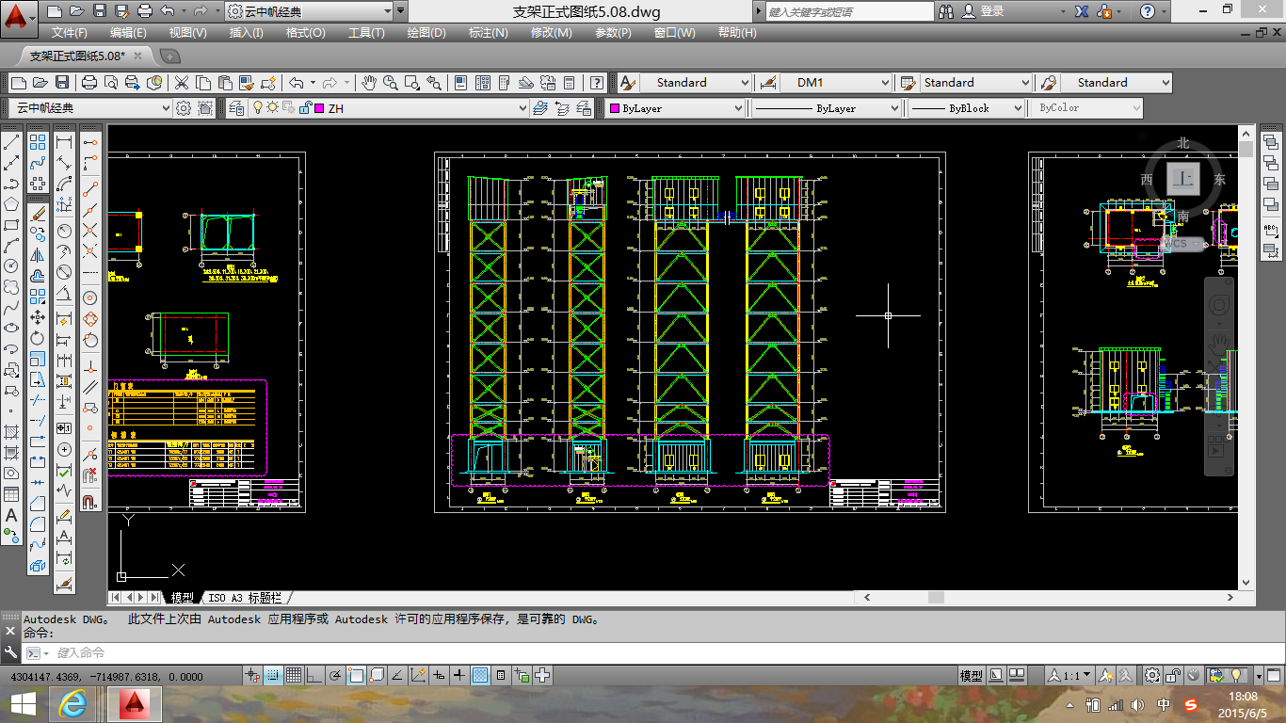Screen dimensions: 1286x723
Task: Select the Polygon drawing tool
Action: point(11,204)
